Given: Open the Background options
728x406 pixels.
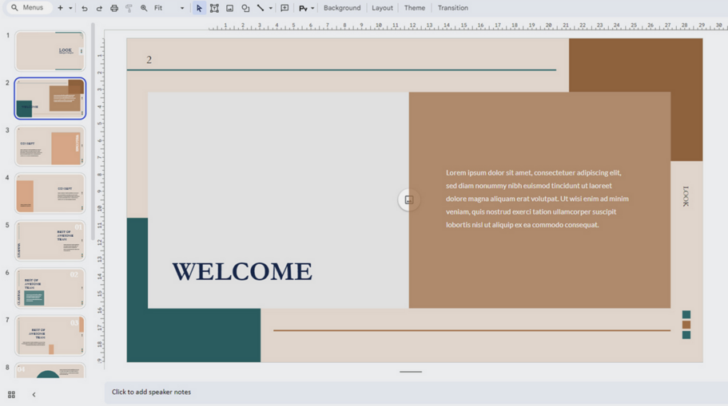Looking at the screenshot, I should [342, 8].
